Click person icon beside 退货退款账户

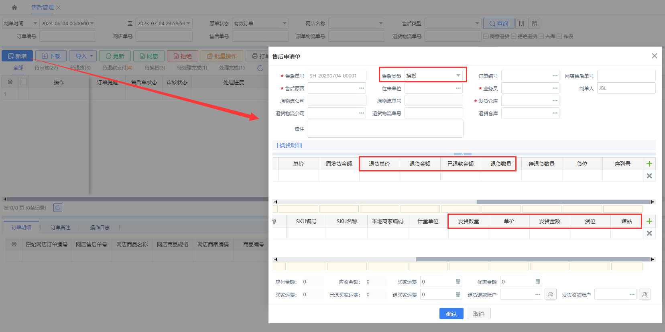click(x=551, y=294)
